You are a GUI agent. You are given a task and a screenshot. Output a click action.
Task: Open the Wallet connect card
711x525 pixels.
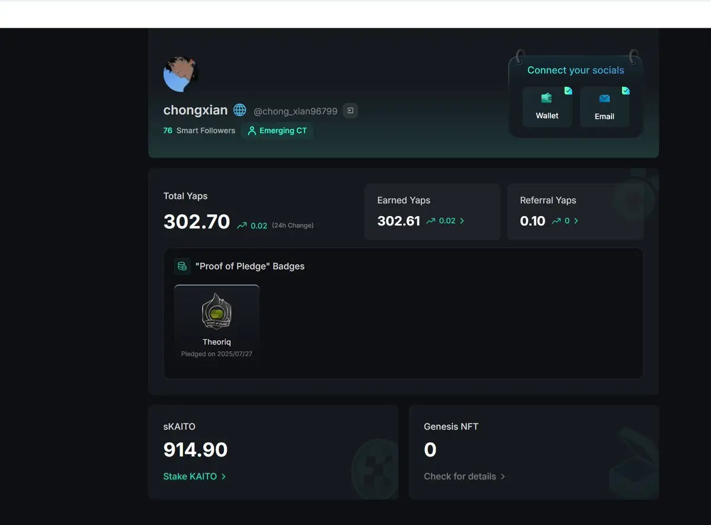coord(547,107)
